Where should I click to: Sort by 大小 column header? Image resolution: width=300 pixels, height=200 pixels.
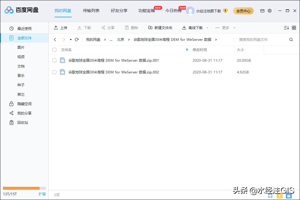pyautogui.click(x=240, y=50)
